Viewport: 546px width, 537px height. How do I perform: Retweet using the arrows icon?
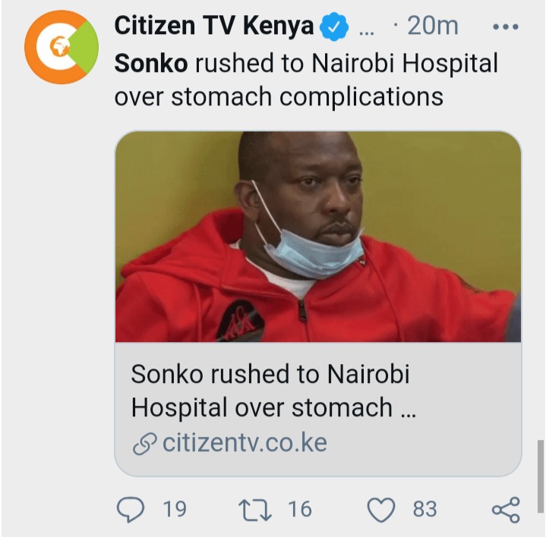pos(255,510)
